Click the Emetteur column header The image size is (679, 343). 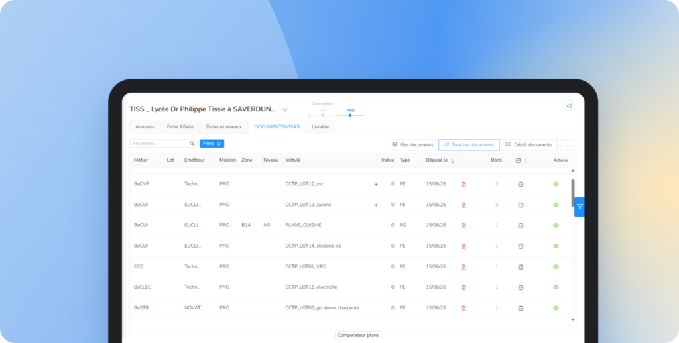coord(194,160)
